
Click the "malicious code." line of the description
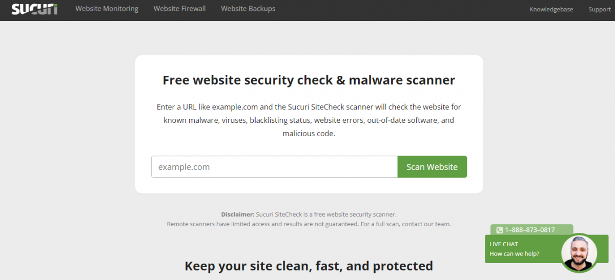(x=309, y=134)
